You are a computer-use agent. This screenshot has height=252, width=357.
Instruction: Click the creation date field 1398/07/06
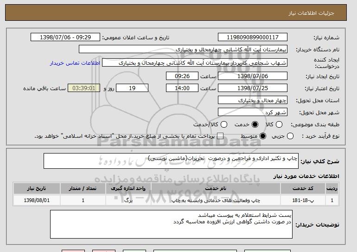click(253, 76)
